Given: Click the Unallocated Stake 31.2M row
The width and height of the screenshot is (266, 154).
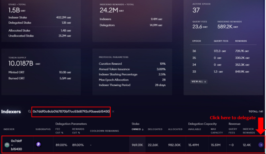Looking at the screenshot, I should pyautogui.click(x=40, y=36).
